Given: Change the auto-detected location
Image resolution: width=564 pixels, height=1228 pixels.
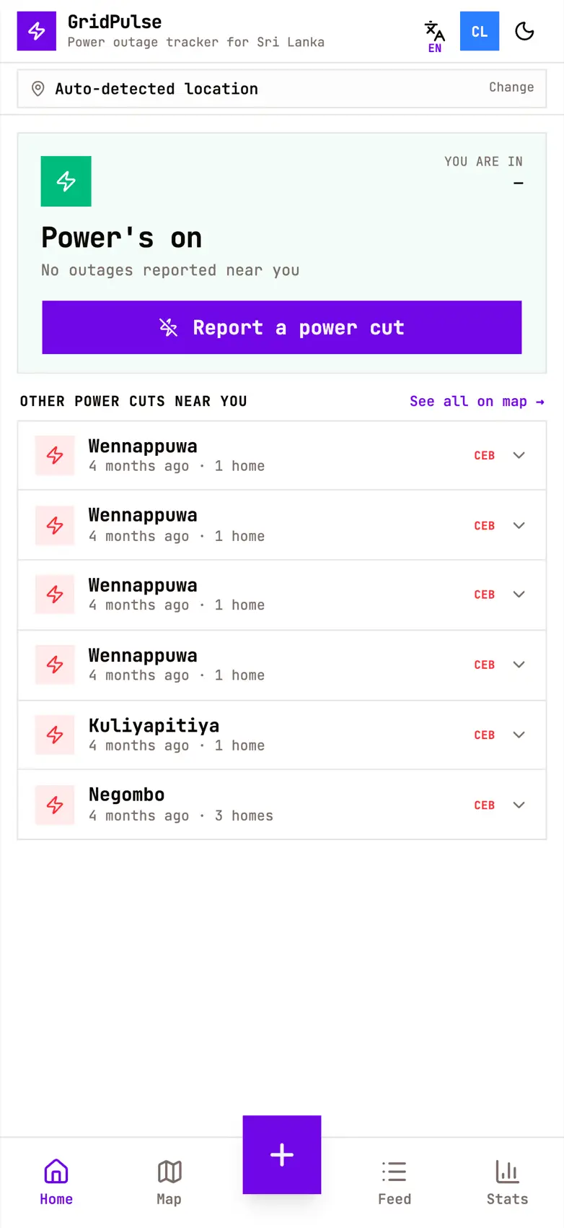Looking at the screenshot, I should pyautogui.click(x=511, y=87).
